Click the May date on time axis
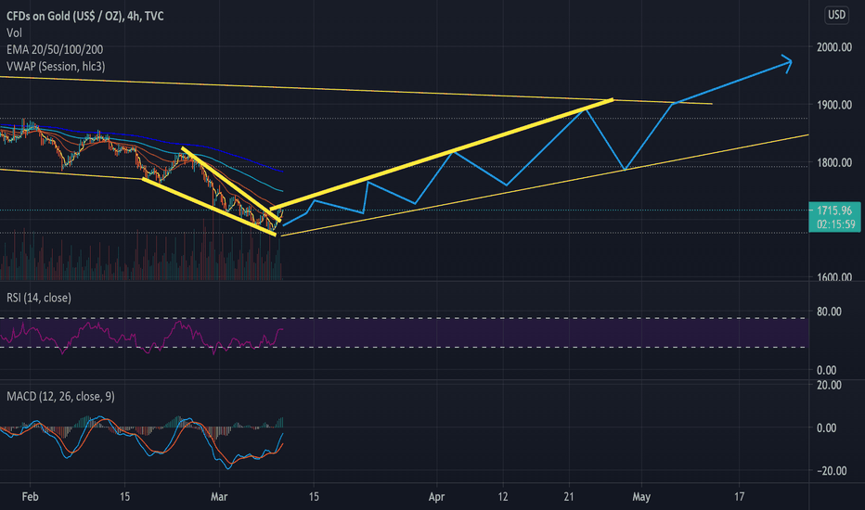 tap(641, 497)
